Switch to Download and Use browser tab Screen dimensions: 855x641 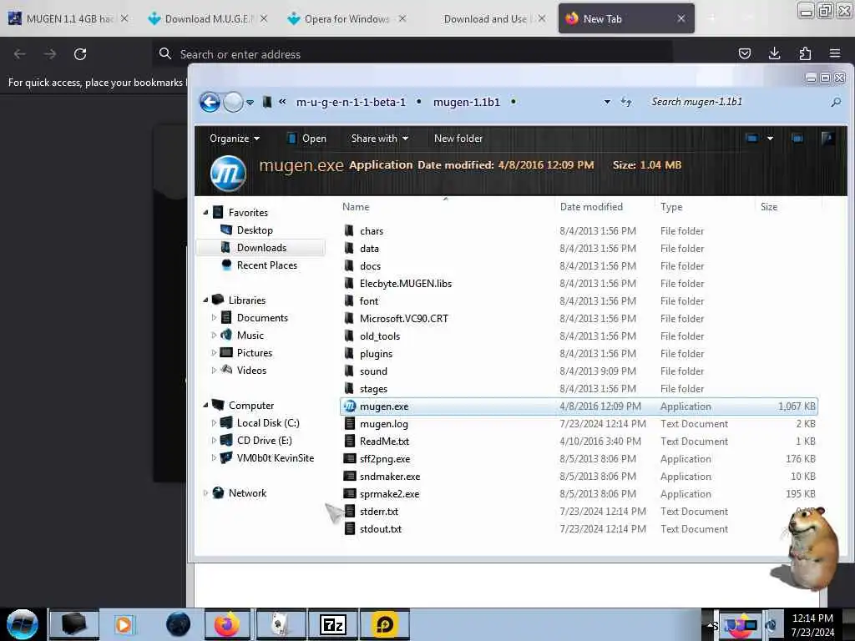(485, 18)
